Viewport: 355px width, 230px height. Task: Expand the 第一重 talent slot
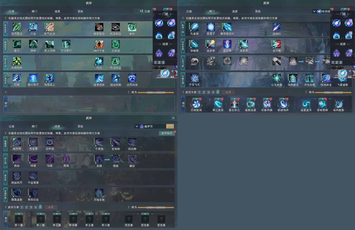pos(19,219)
